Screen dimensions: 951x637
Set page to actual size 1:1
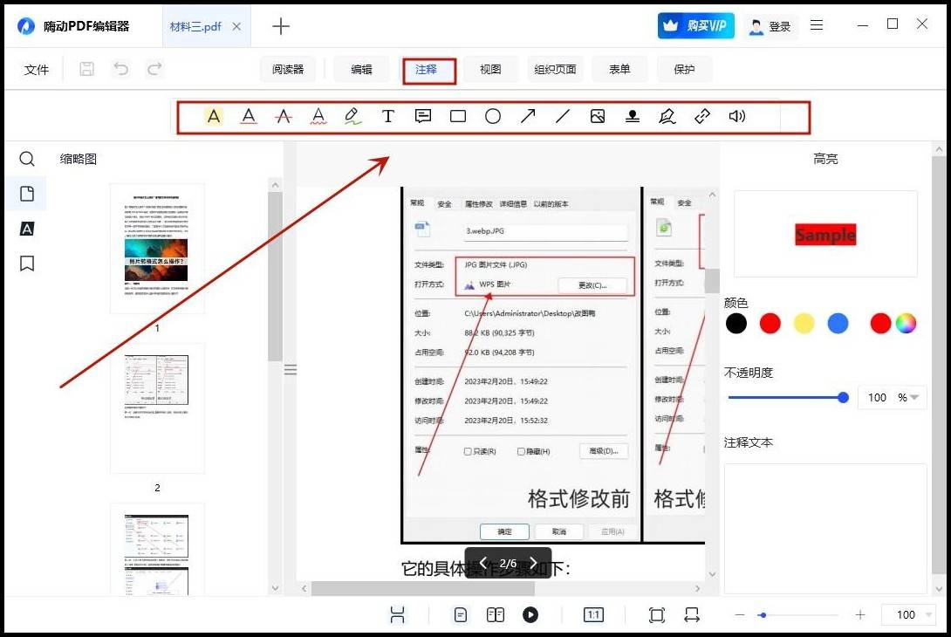593,615
